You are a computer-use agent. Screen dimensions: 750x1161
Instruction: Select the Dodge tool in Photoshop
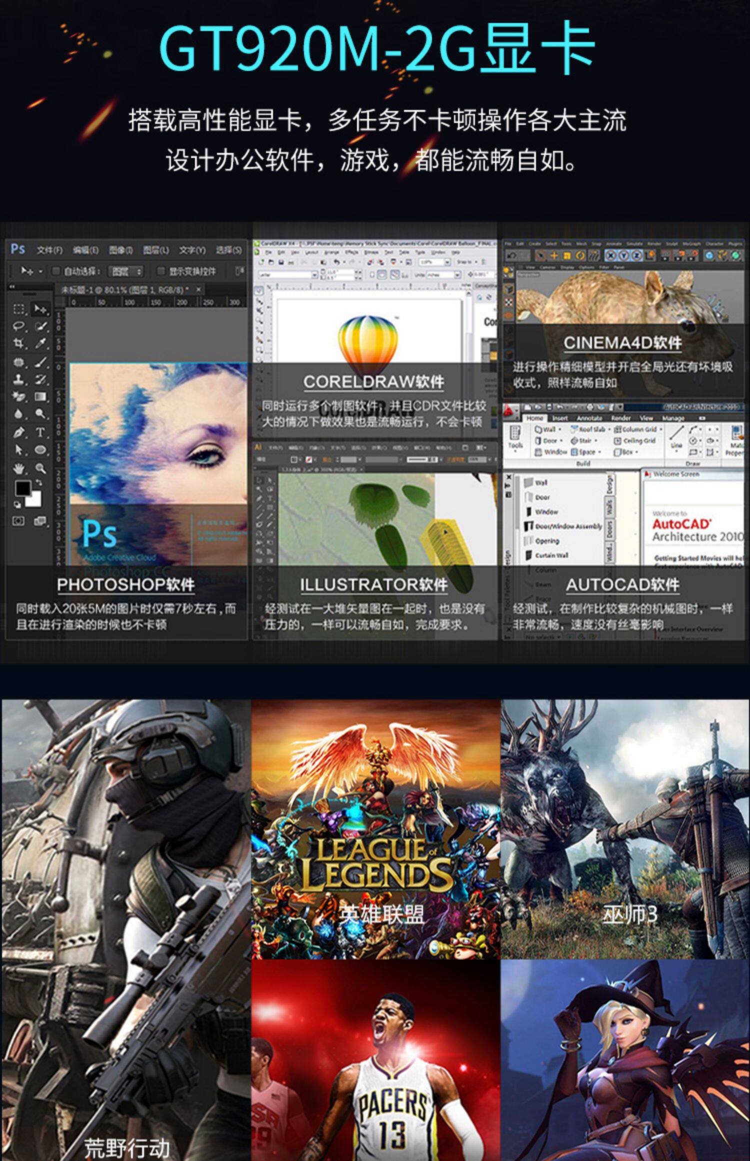point(40,413)
